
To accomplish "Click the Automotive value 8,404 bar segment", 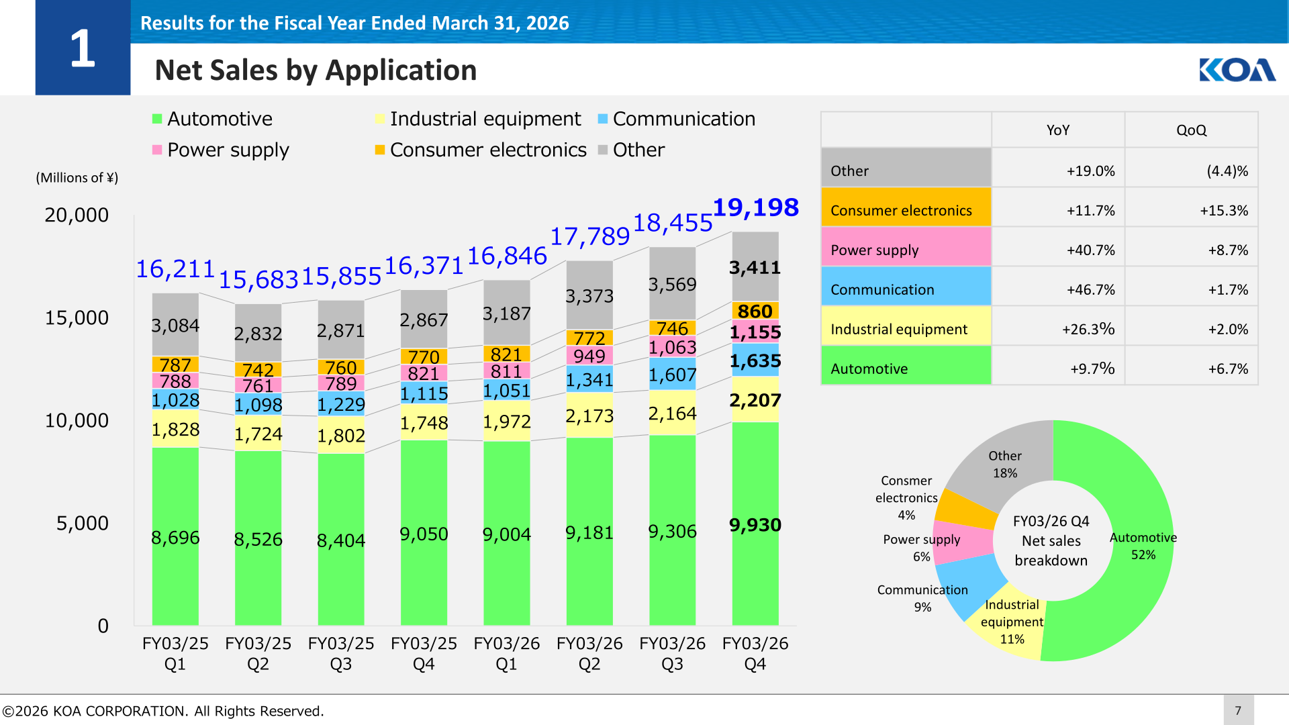I will (x=341, y=540).
